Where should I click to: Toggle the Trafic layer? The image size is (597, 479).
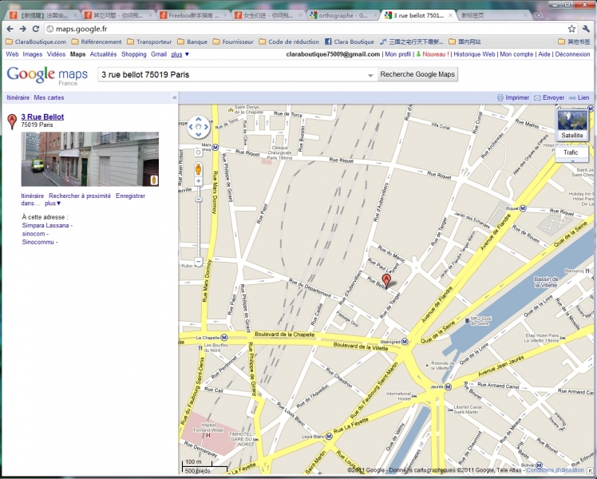pyautogui.click(x=571, y=152)
